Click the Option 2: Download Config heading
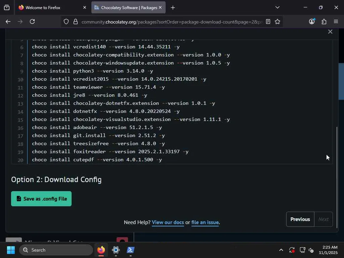The image size is (344, 258). coord(56,180)
